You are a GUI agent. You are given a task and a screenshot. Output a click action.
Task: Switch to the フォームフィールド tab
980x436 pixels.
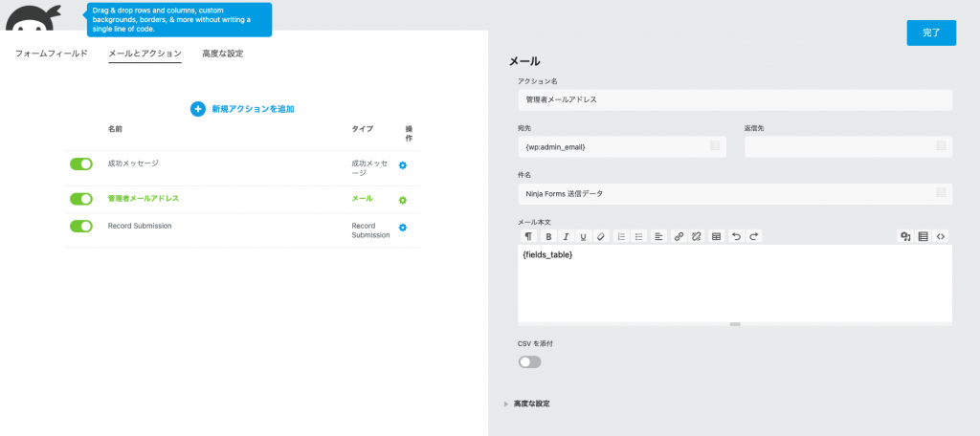click(52, 54)
